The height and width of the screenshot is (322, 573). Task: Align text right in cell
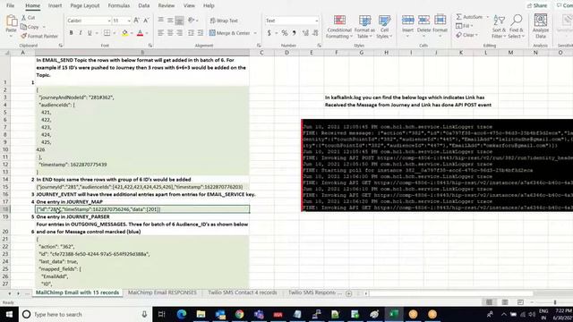click(179, 33)
